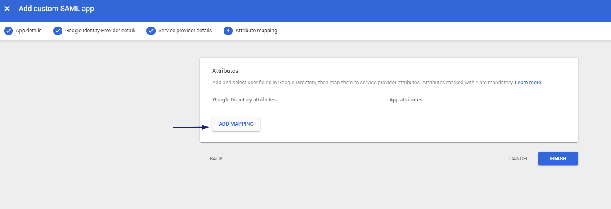This screenshot has height=209, width=611.
Task: Click the ADD MAPPING button
Action: [236, 124]
